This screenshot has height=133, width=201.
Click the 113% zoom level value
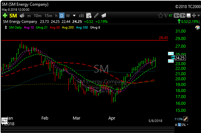(178, 119)
